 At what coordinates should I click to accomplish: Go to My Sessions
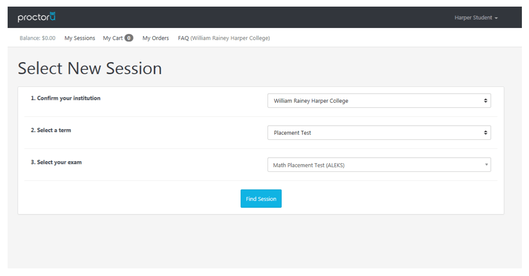click(x=80, y=38)
